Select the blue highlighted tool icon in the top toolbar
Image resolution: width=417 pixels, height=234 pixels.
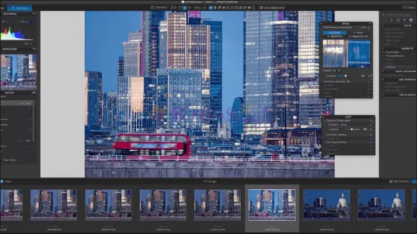210,8
